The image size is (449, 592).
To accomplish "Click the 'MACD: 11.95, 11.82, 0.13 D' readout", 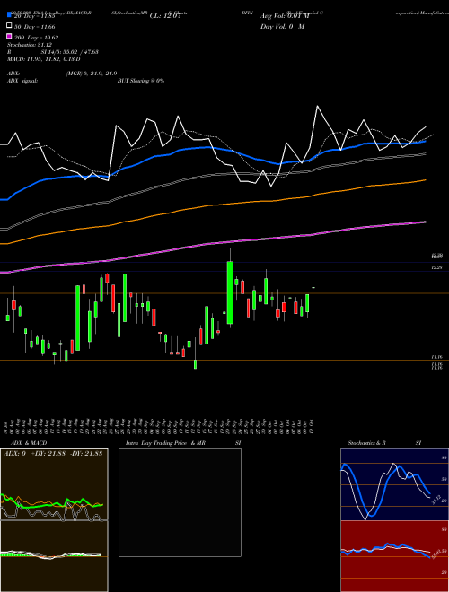I will [44, 59].
